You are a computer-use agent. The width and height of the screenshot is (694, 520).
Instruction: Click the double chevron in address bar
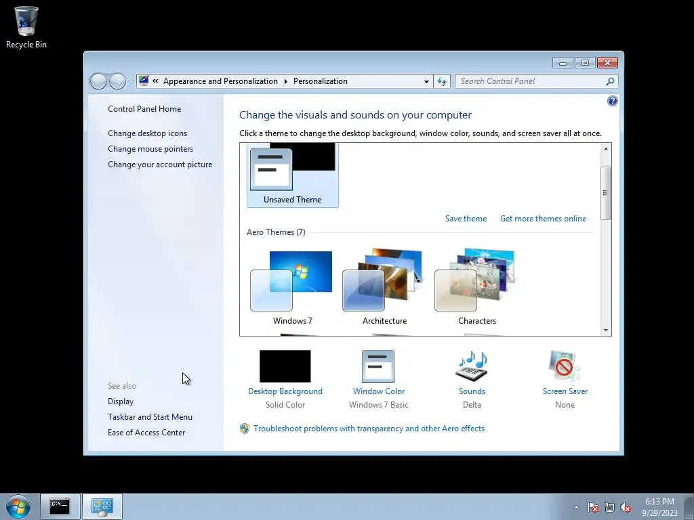[x=155, y=81]
